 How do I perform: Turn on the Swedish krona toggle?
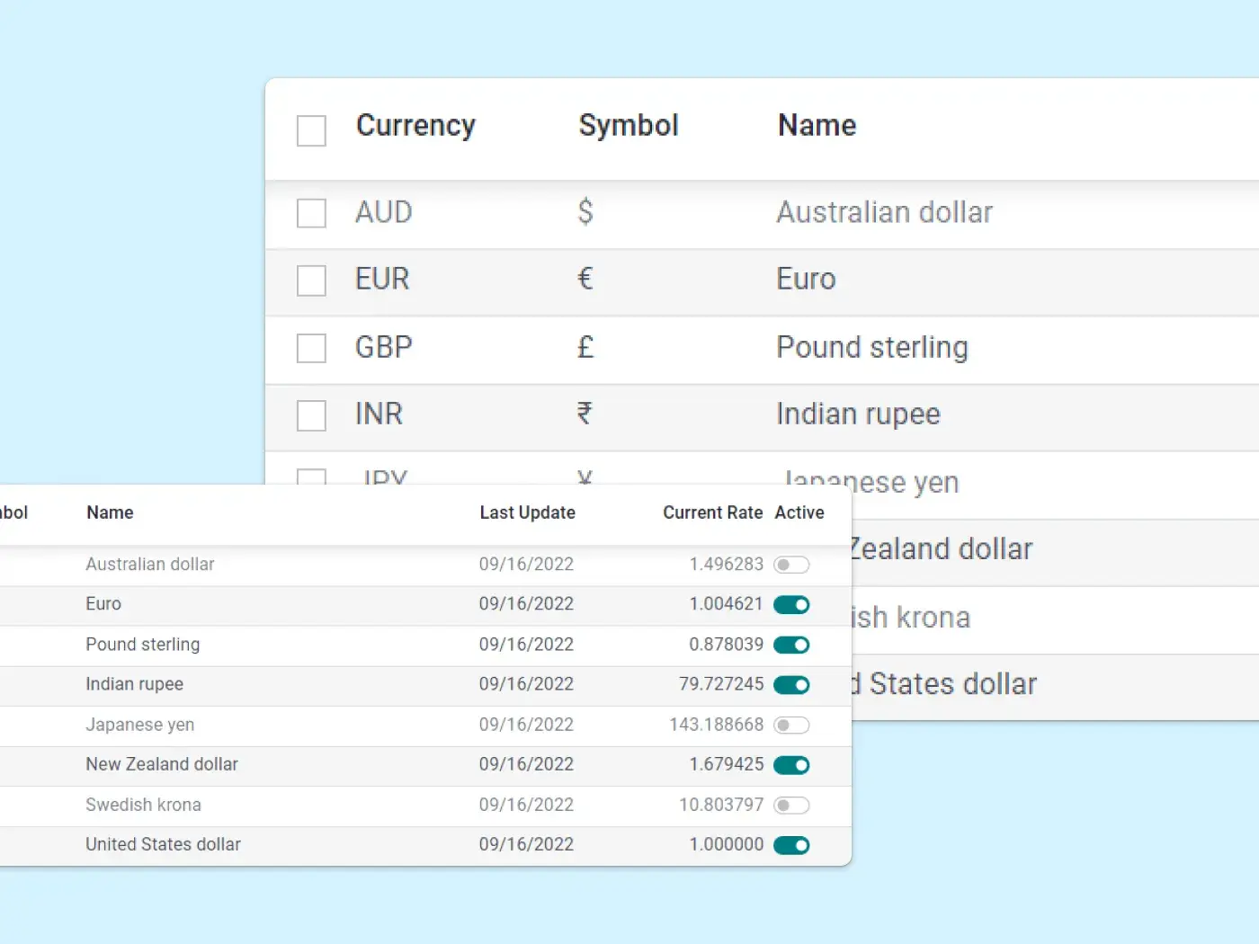(x=791, y=805)
